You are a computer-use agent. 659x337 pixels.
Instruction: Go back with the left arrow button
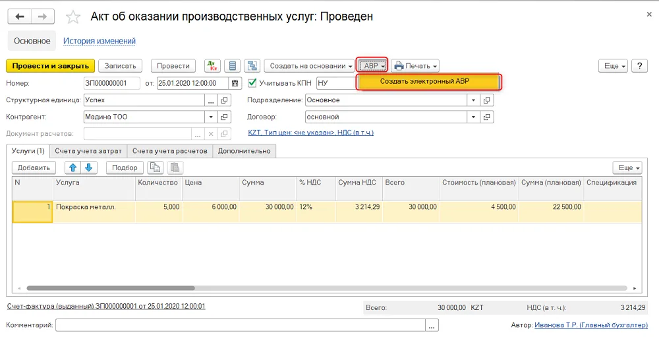19,17
